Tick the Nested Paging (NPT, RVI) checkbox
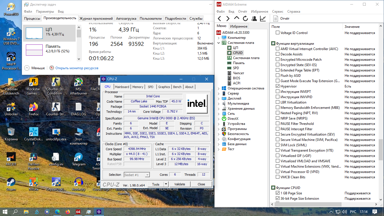384x216 pixels. (x=278, y=113)
